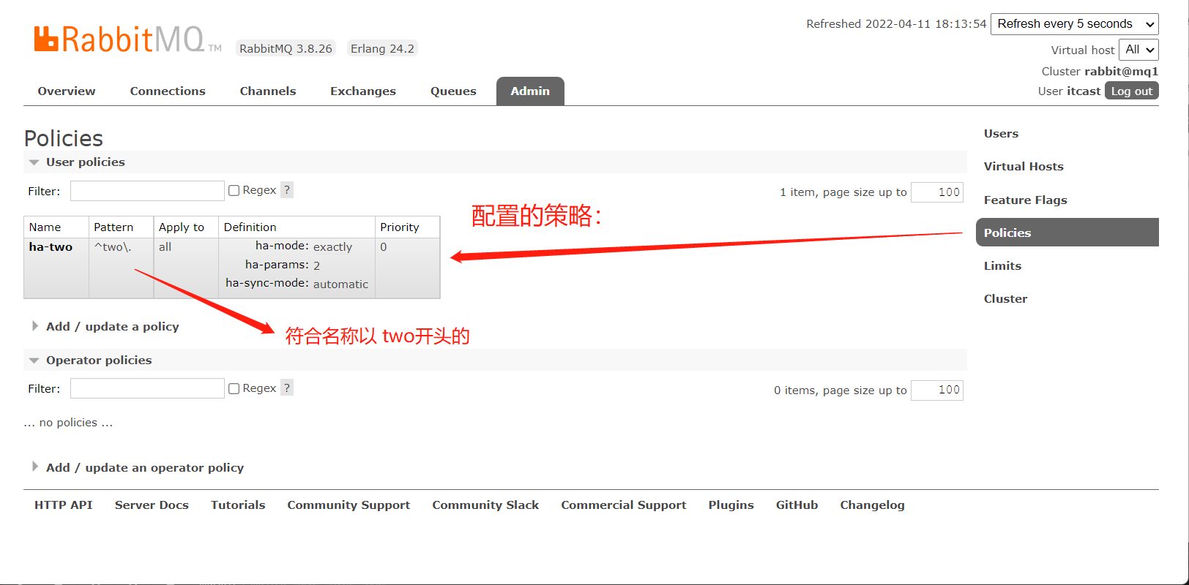Open Limits in the sidebar
Viewport: 1189px width, 585px height.
pyautogui.click(x=1002, y=266)
